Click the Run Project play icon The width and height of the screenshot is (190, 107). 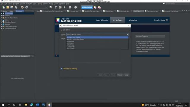tap(65, 7)
